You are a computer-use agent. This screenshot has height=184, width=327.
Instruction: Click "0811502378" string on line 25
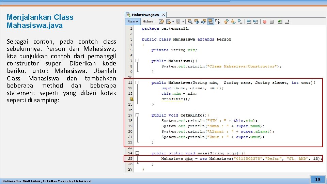tap(248, 158)
